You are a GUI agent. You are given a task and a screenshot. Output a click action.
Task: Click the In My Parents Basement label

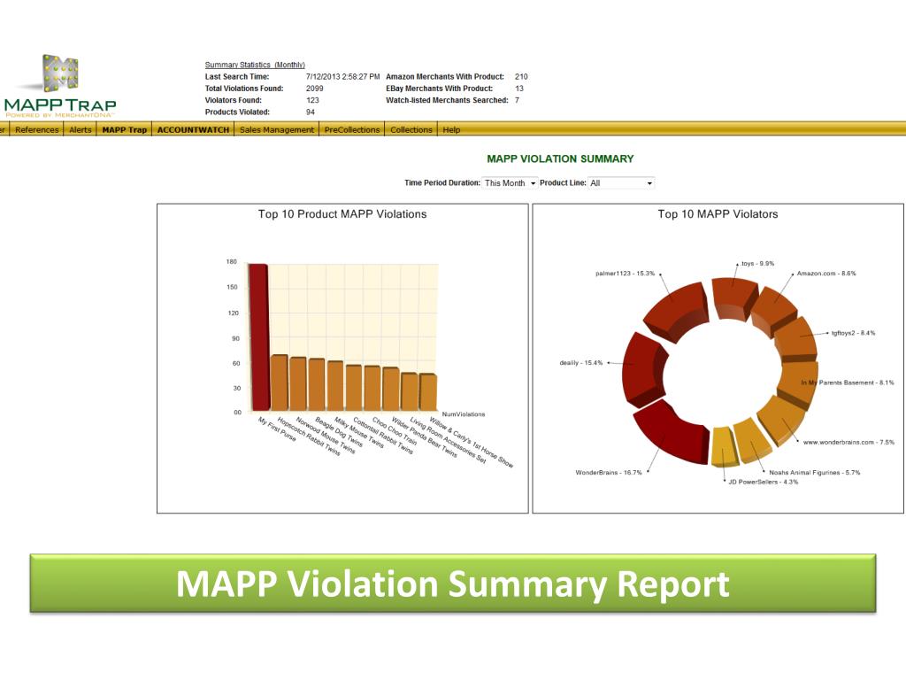[847, 382]
